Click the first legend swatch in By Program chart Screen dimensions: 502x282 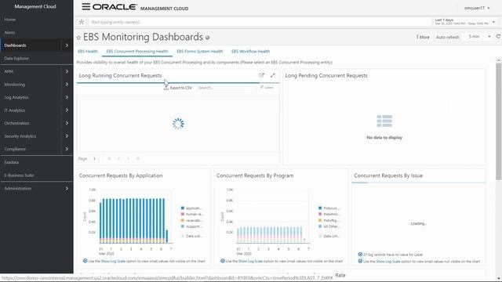[320, 208]
